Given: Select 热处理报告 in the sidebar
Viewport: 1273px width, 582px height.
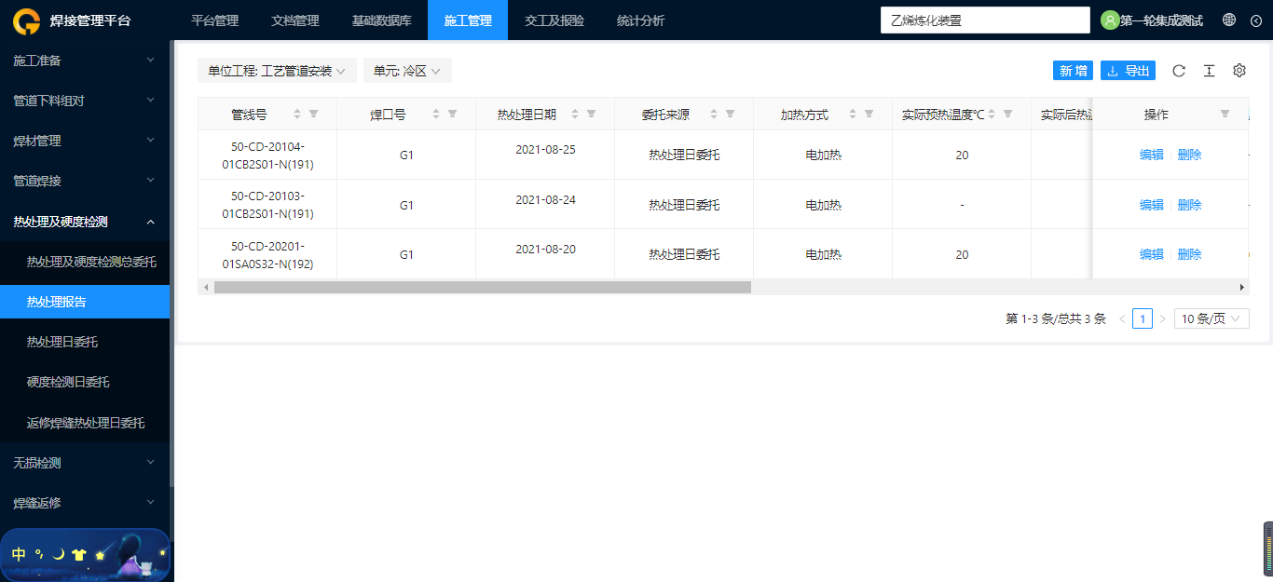Looking at the screenshot, I should (x=85, y=302).
